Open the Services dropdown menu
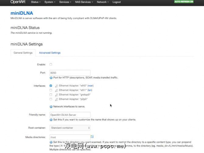The image size is (204, 153). [65, 2]
